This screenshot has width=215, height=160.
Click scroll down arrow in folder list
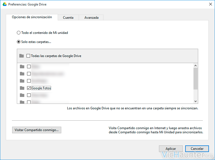[x=195, y=101]
